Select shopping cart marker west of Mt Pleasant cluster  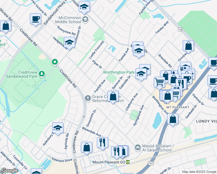pos(160,83)
